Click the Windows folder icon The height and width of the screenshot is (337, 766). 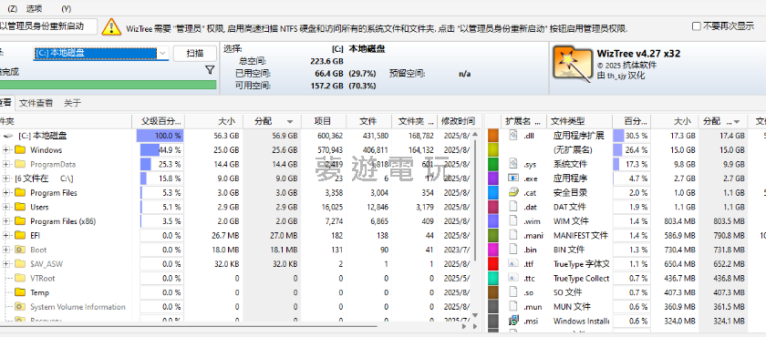click(x=20, y=149)
